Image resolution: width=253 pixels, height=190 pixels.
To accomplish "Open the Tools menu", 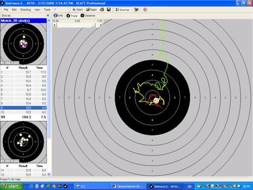I will (x=47, y=10).
